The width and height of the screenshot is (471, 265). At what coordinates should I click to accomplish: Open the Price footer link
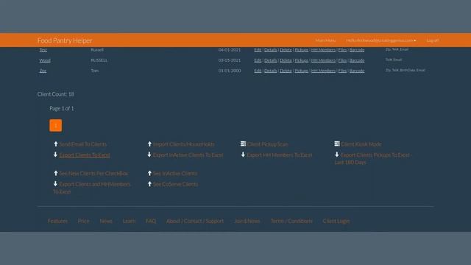pos(83,221)
